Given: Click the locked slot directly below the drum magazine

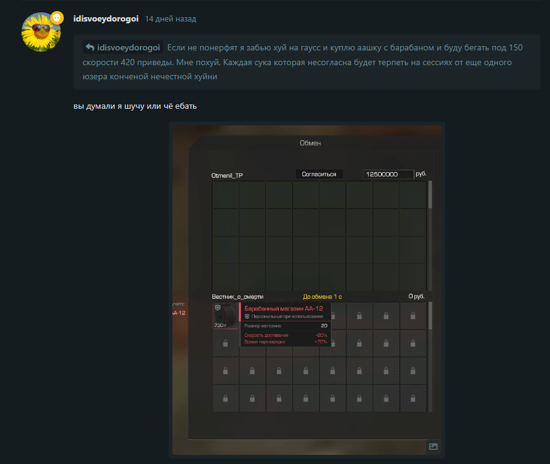Looking at the screenshot, I should tap(225, 343).
